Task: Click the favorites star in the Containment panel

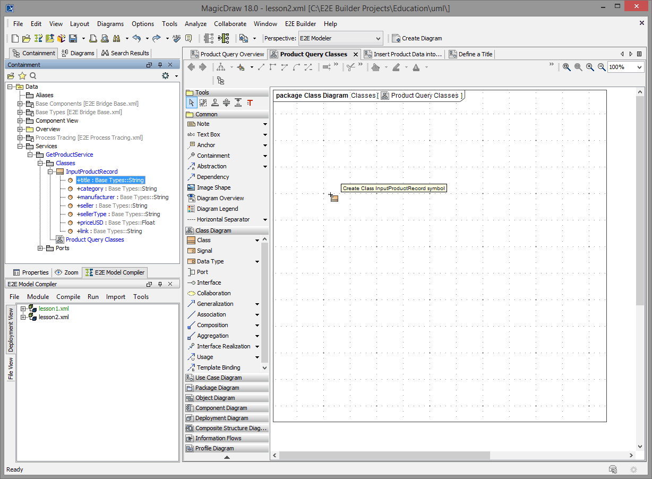Action: tap(22, 75)
